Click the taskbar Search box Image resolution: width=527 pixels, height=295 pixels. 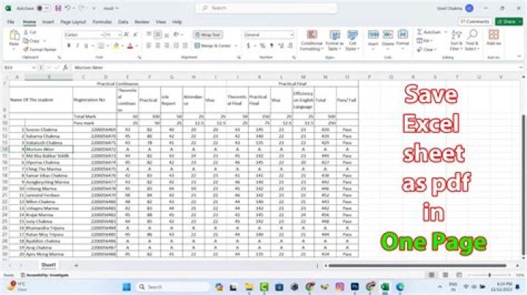173,287
